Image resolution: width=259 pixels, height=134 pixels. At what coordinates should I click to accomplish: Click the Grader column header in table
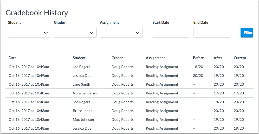tap(117, 58)
